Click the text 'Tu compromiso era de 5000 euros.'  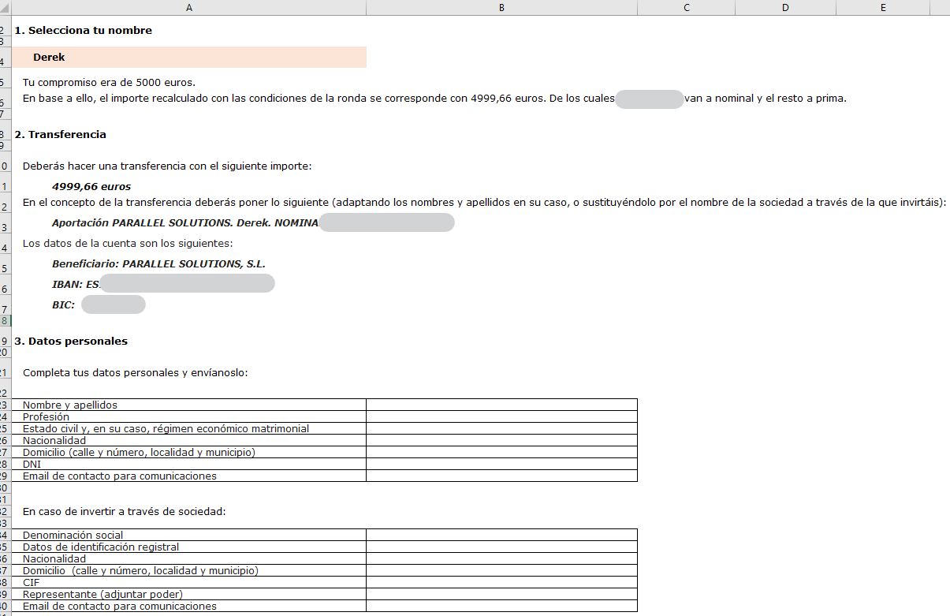tap(109, 82)
